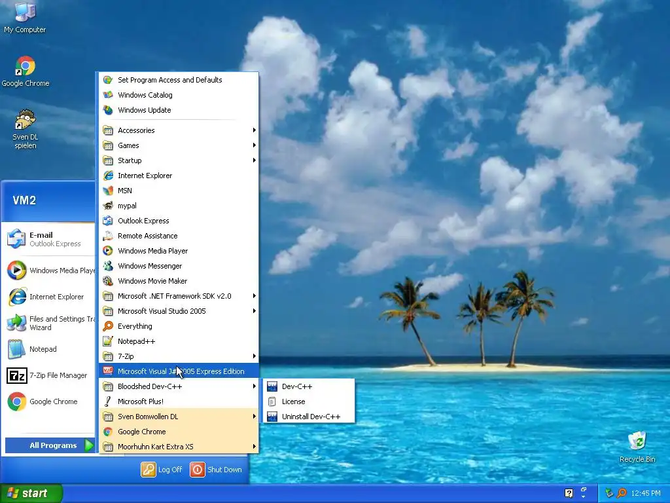Image resolution: width=670 pixels, height=503 pixels.
Task: Click Google Chrome in All Programs list
Action: click(x=179, y=432)
